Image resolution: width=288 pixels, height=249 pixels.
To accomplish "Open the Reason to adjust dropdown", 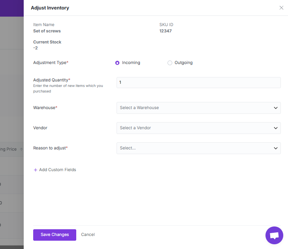I will tap(199, 148).
